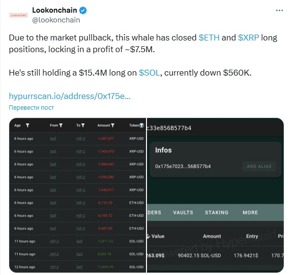
Task: Click the Lookonchain profile avatar
Action: click(18, 15)
